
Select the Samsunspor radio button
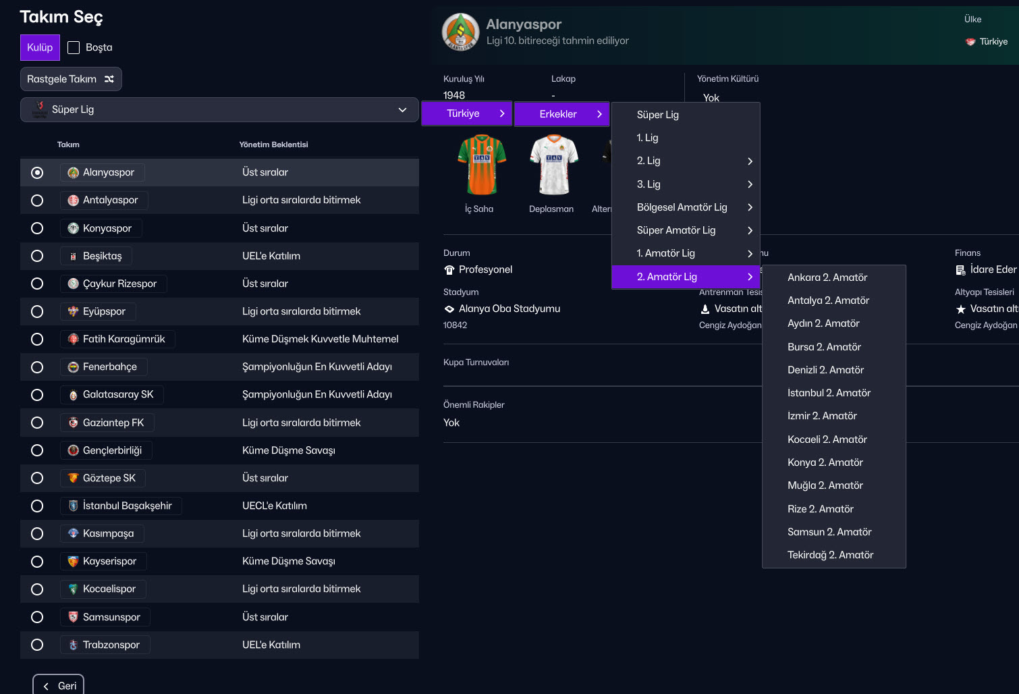click(37, 617)
